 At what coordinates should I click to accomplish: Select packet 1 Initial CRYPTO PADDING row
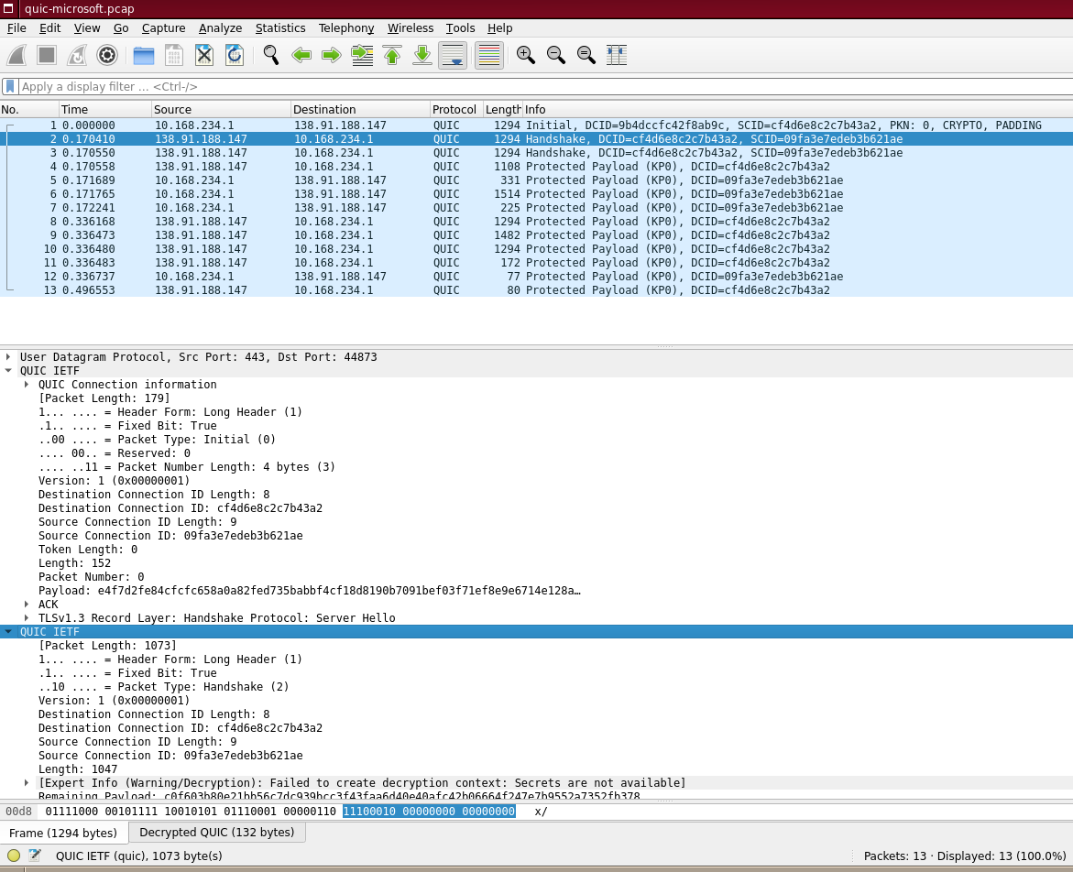[537, 125]
